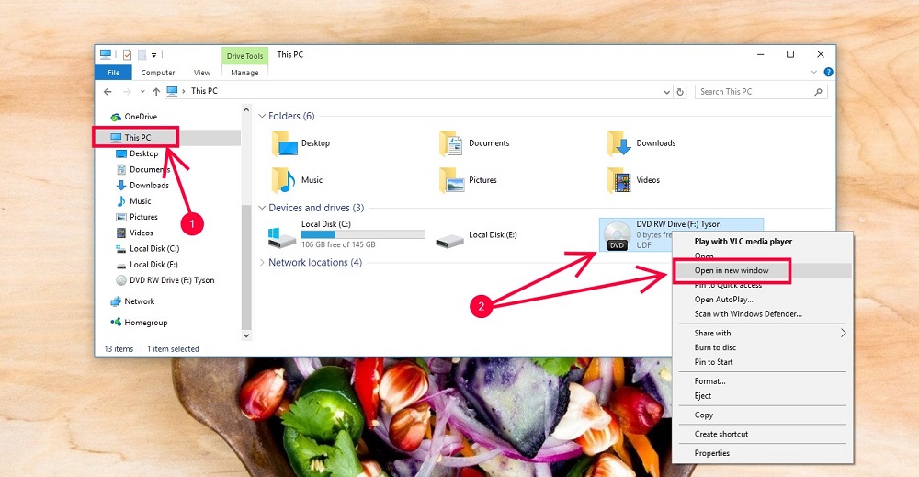The height and width of the screenshot is (477, 919).
Task: Click the Local Disk (C:) free space bar
Action: [x=363, y=234]
